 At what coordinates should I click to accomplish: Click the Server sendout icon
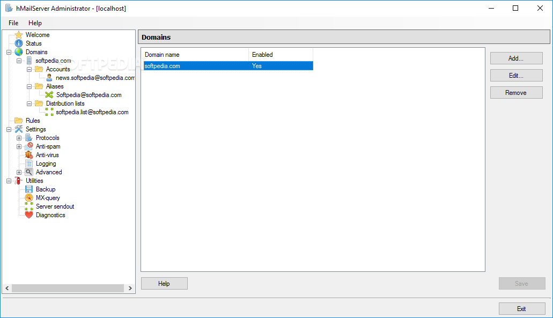(29, 206)
